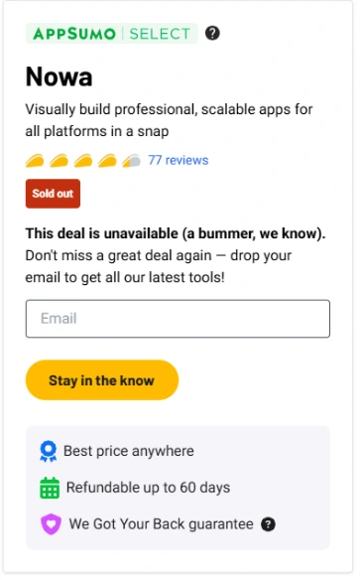Viewport: 363px width, 580px height.
Task: Click the Stay in the know button
Action: pos(102,380)
